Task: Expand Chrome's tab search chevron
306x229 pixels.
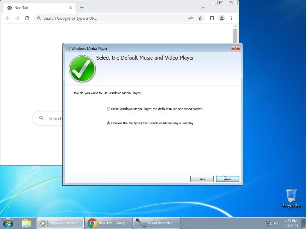Action: [203, 8]
